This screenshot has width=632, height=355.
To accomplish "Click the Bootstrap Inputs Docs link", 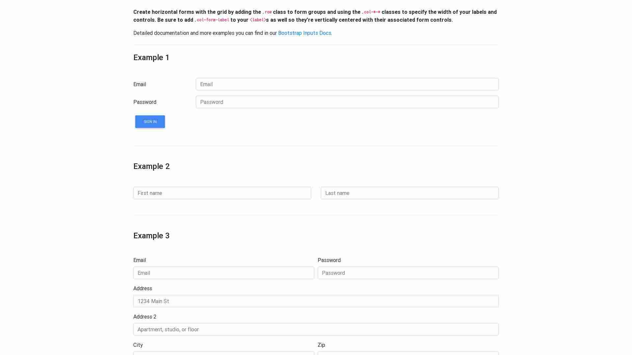I will pos(304,33).
